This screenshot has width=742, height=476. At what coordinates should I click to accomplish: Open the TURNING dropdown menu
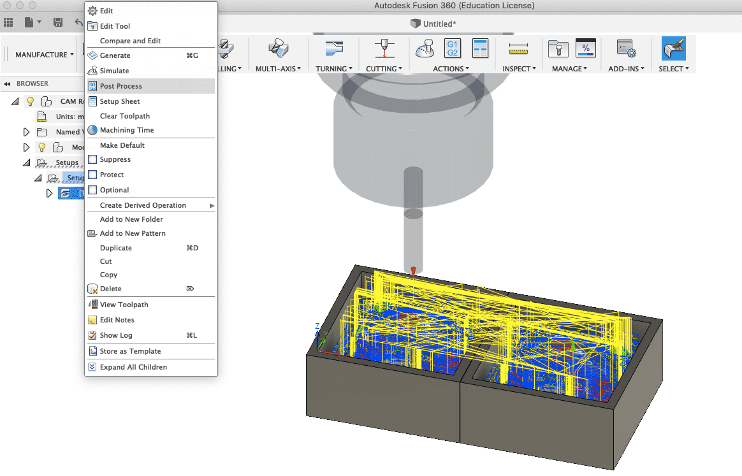pos(334,69)
